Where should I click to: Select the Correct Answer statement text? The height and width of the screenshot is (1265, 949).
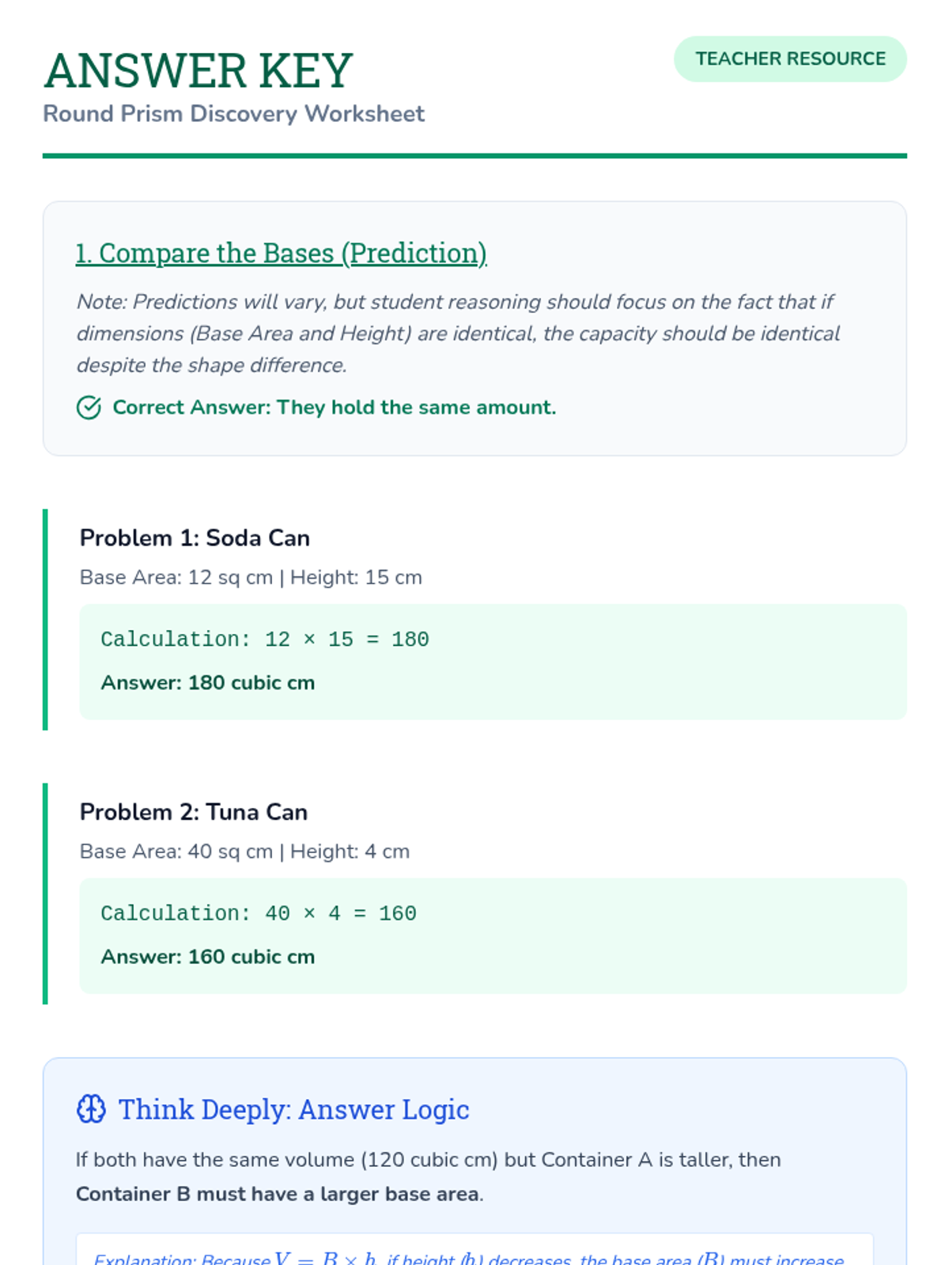(x=334, y=407)
